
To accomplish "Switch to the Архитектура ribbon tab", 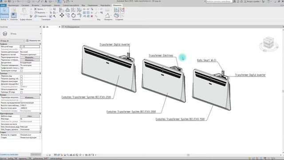I will (x=13, y=5).
